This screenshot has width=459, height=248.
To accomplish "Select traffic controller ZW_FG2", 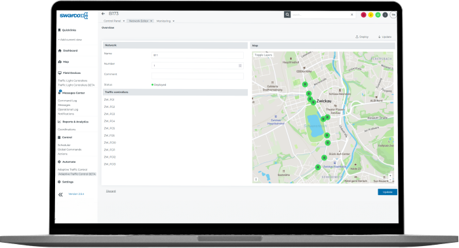I will [110, 107].
